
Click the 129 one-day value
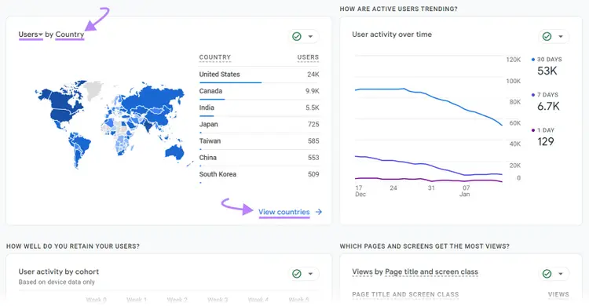click(546, 141)
